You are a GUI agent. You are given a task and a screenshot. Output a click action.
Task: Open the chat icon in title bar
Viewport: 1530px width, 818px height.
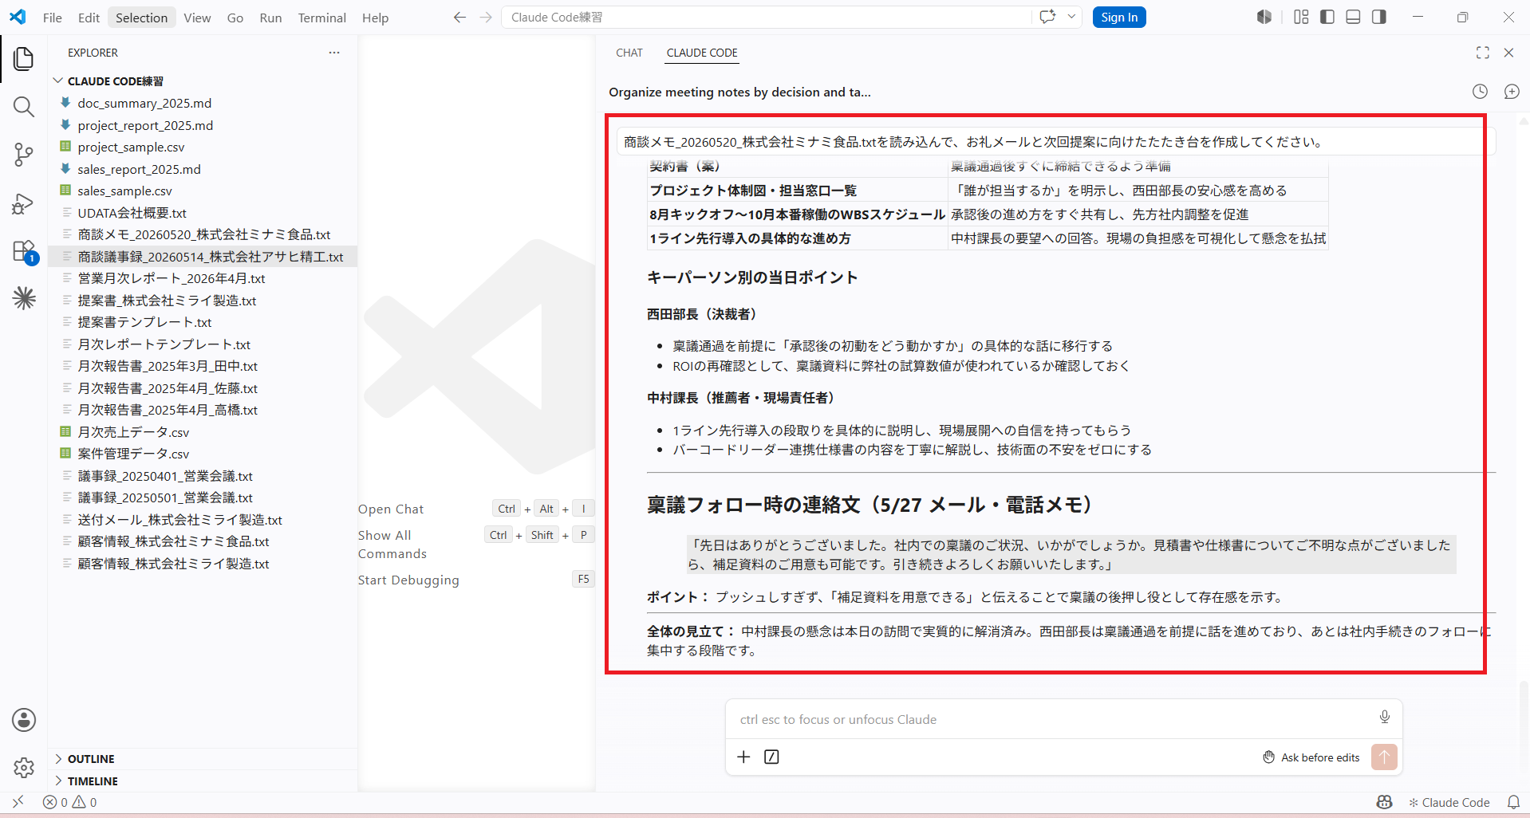click(x=1047, y=17)
